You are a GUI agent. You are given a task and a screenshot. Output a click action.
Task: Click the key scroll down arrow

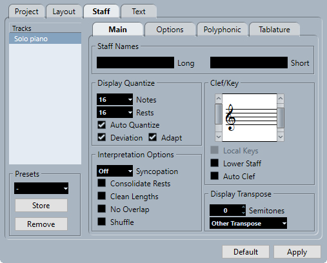tap(281, 137)
